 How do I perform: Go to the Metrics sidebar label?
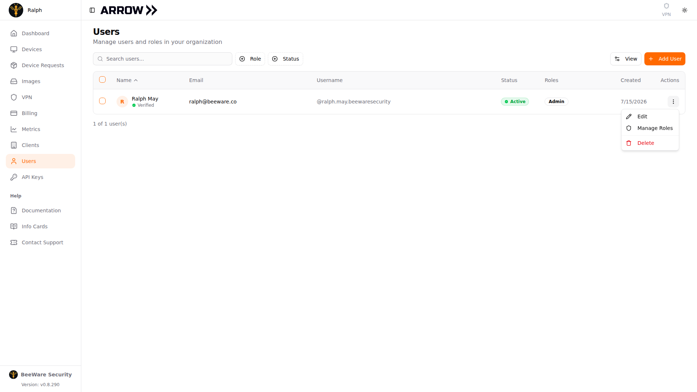click(x=31, y=129)
